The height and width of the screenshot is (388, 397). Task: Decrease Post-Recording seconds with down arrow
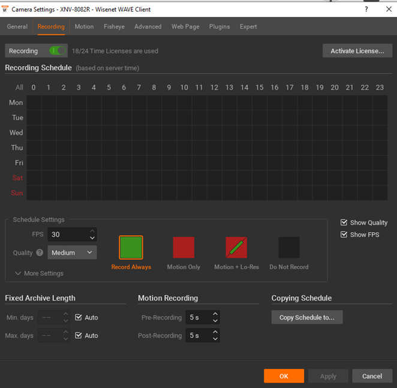click(215, 339)
